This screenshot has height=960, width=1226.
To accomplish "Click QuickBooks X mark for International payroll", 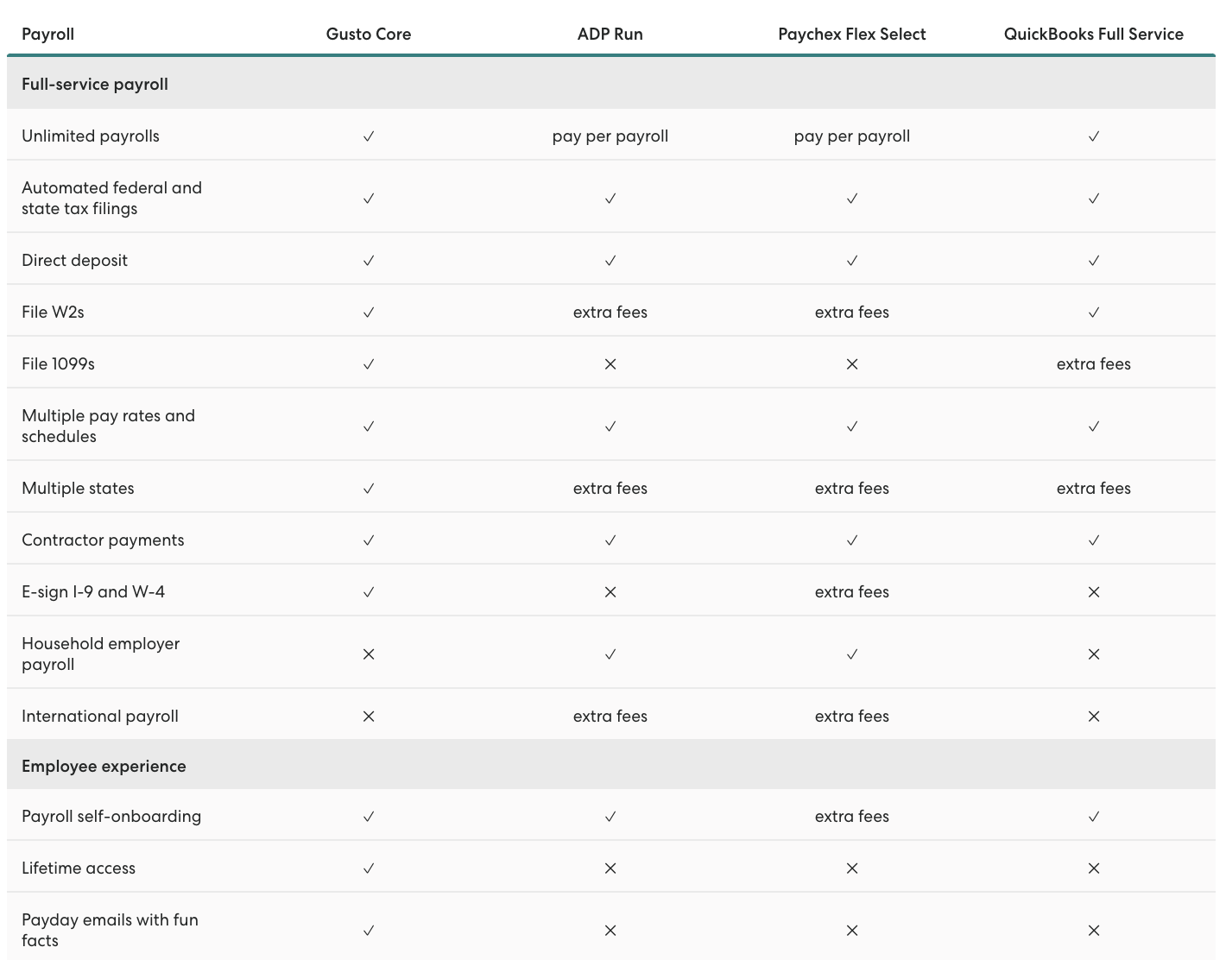I will pos(1094,717).
